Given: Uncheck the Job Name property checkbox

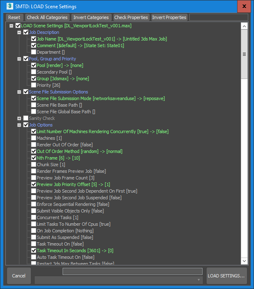Looking at the screenshot, I should coord(34,39).
